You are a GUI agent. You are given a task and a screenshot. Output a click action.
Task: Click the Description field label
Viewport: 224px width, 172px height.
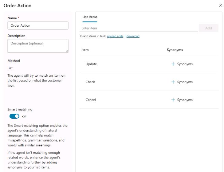16,36
